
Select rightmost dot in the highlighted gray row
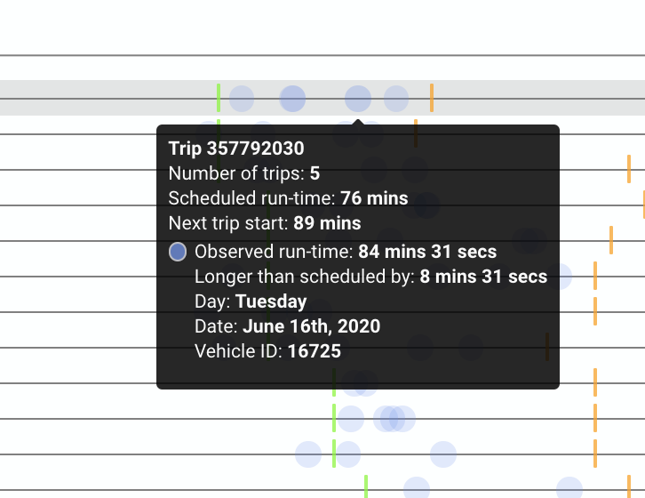396,99
